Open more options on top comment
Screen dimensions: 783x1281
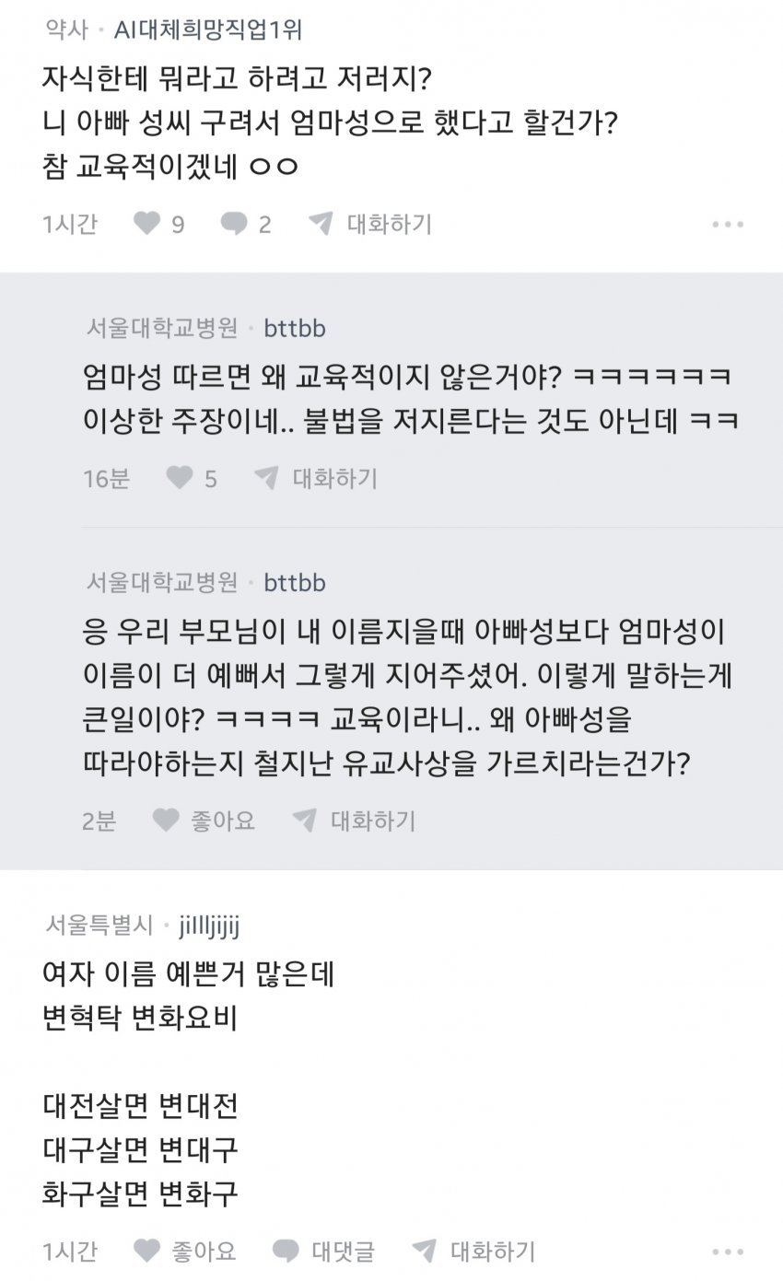pyautogui.click(x=728, y=224)
